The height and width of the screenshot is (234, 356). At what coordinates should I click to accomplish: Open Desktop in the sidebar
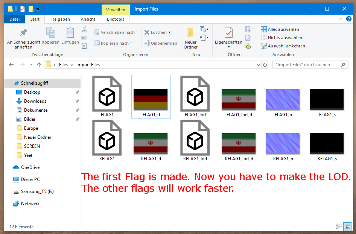coord(32,92)
